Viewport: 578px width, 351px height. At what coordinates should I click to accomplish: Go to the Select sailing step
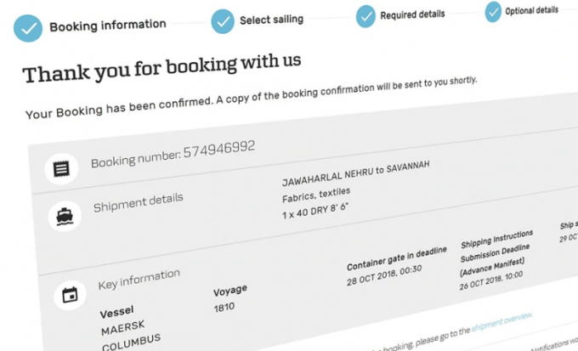point(271,20)
